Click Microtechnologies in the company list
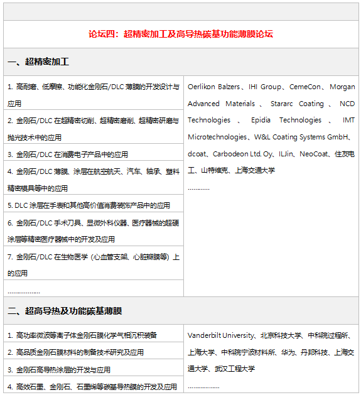The image size is (361, 395). coord(217,137)
